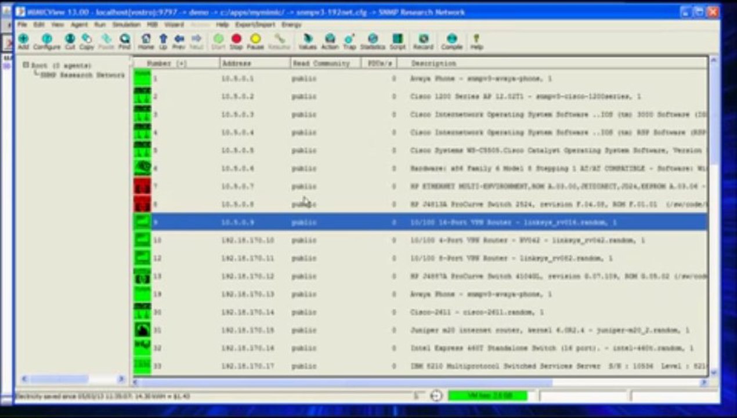
Task: Click the Trap toolbar icon
Action: click(349, 41)
